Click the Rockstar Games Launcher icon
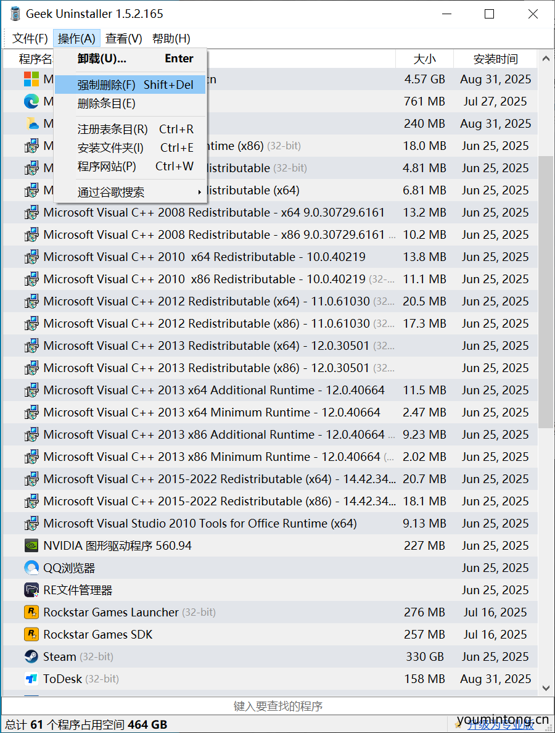Viewport: 555px width, 733px height. [x=31, y=612]
